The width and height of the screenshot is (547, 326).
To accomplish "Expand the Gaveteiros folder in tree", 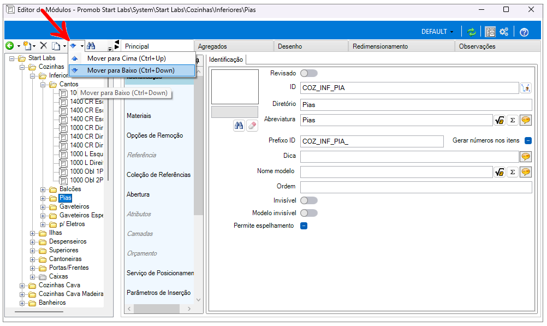I will tap(43, 207).
